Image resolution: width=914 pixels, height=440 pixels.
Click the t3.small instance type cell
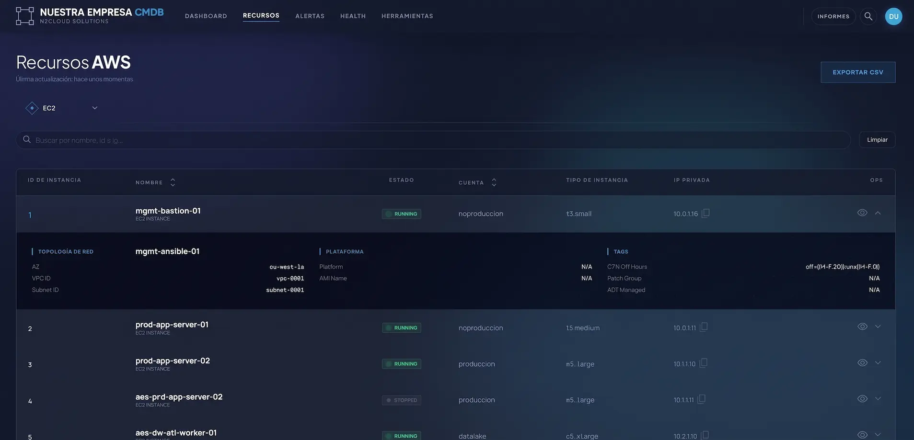click(578, 214)
